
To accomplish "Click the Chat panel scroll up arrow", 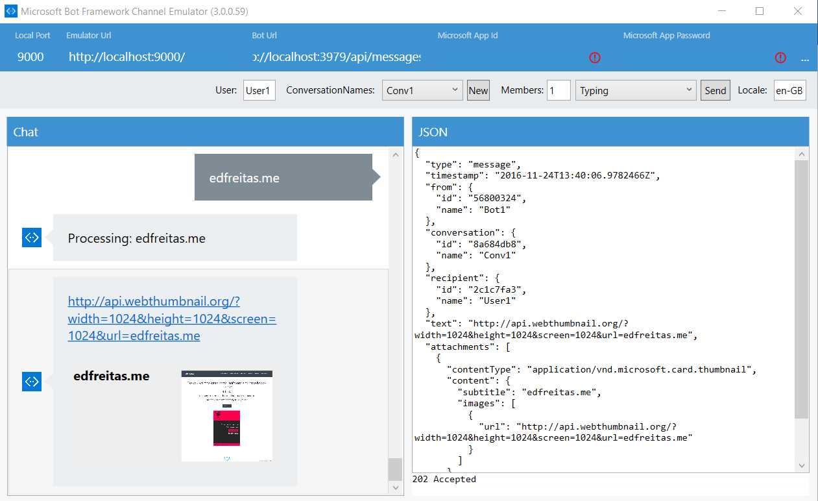I will click(x=395, y=155).
